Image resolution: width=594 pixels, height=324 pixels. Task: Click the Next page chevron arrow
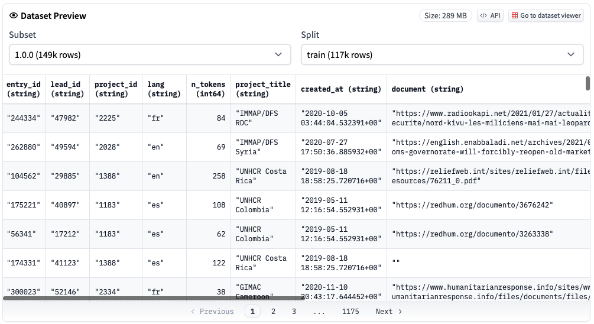pos(400,312)
